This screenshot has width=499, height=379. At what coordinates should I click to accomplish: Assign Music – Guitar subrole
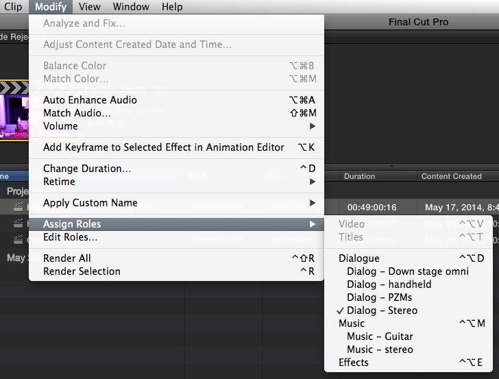tap(409, 337)
